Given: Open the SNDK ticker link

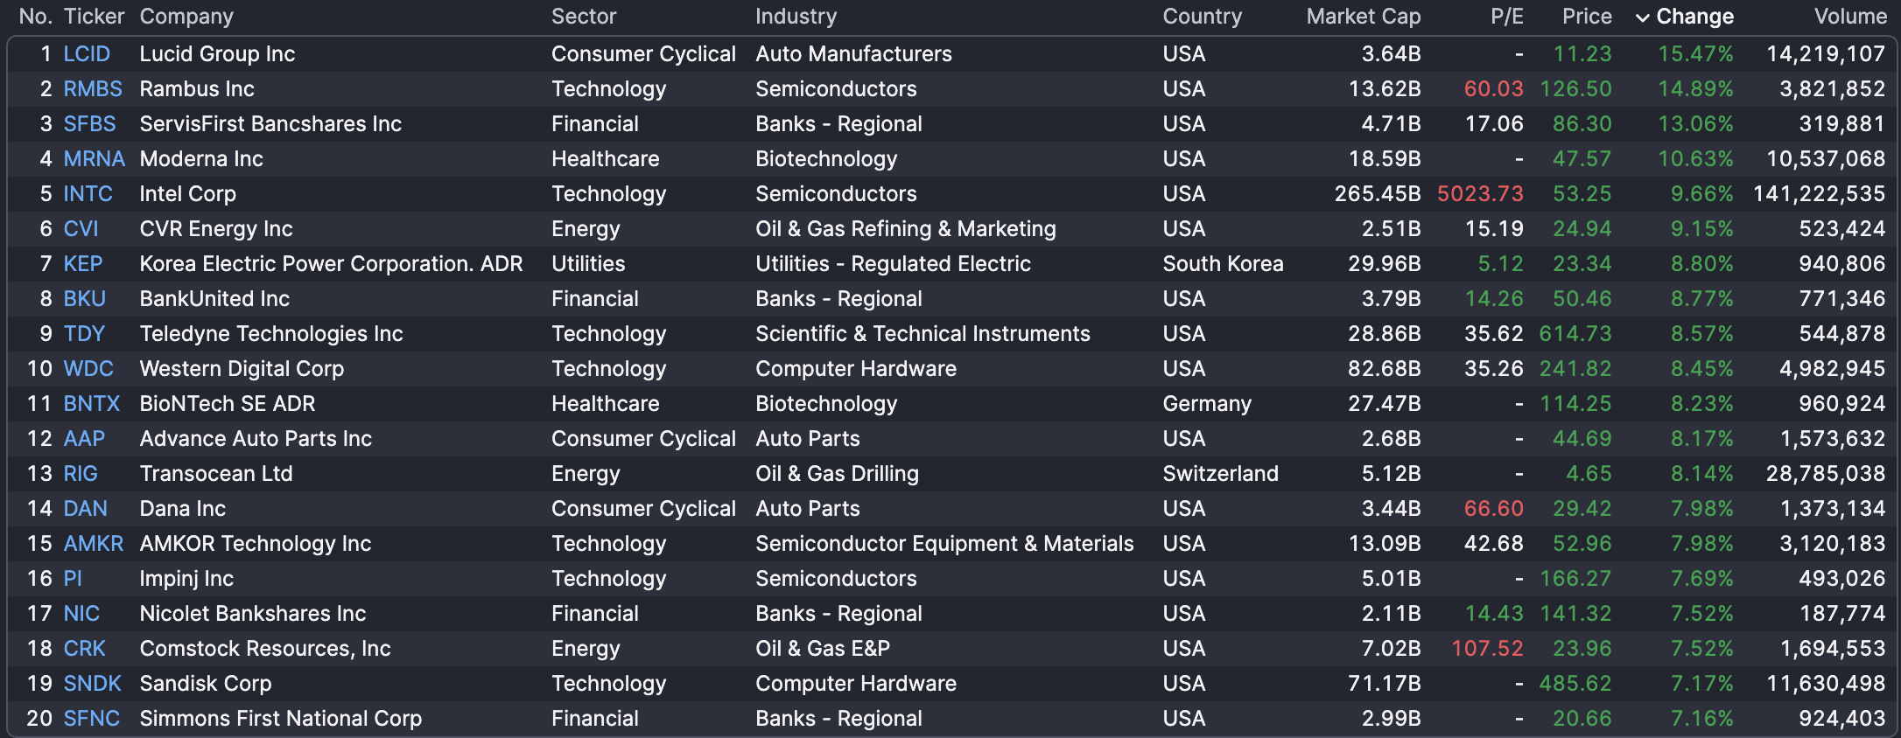Looking at the screenshot, I should point(92,684).
